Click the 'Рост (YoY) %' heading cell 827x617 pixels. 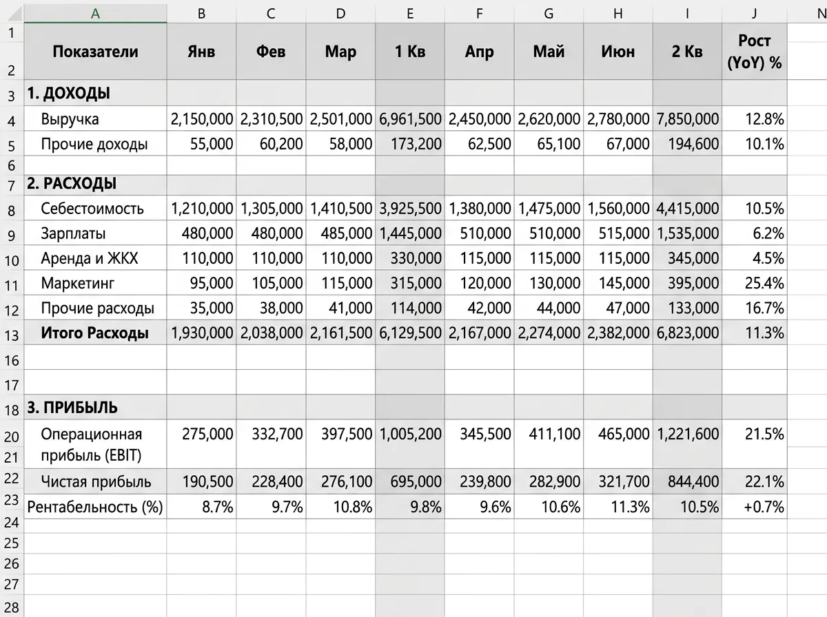click(x=755, y=52)
